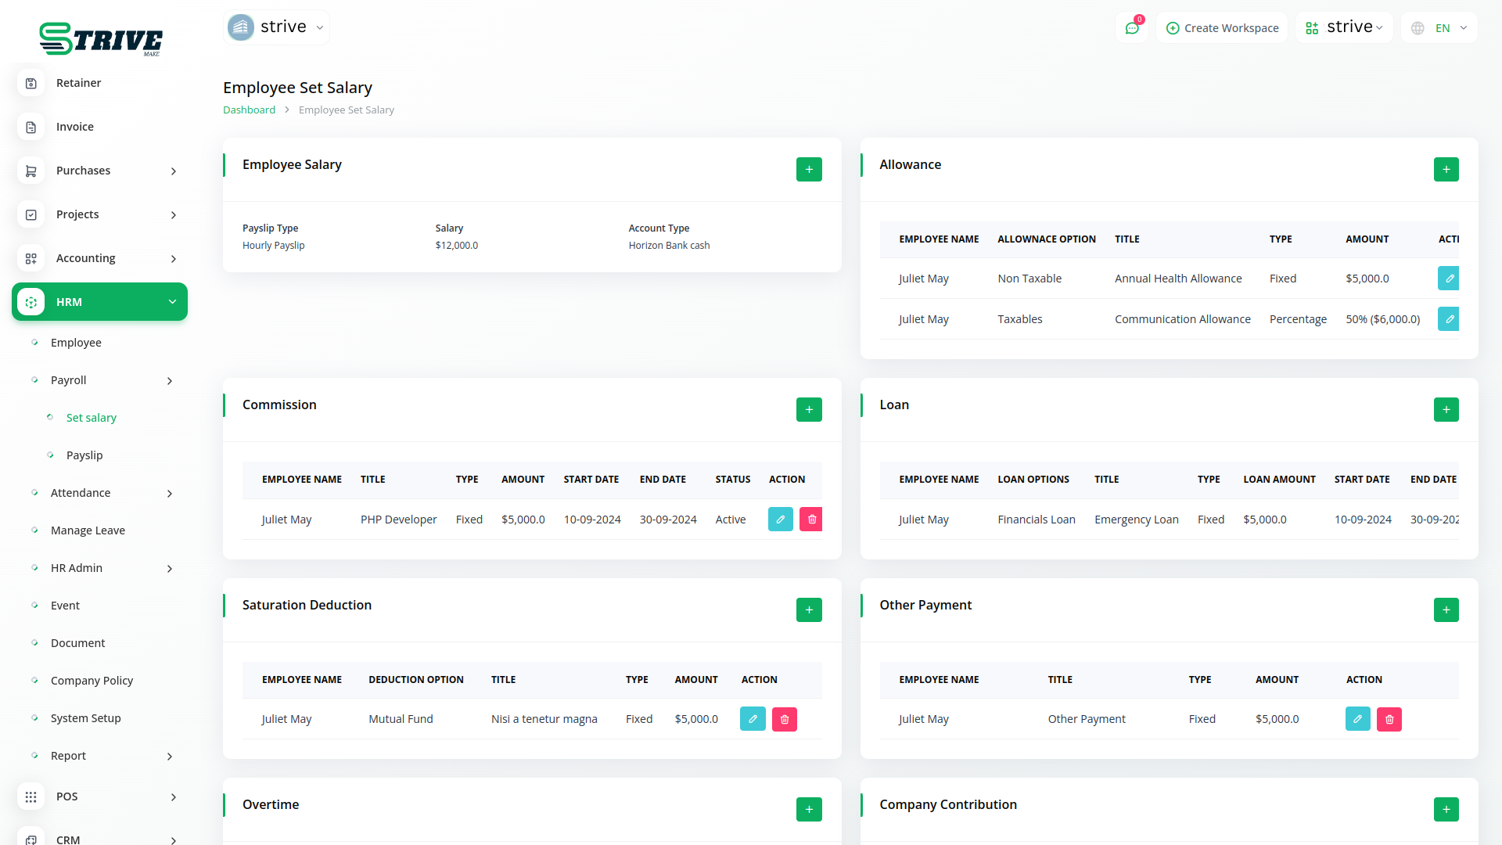Open the language selector dropdown
Image resolution: width=1502 pixels, height=845 pixels.
click(x=1438, y=27)
